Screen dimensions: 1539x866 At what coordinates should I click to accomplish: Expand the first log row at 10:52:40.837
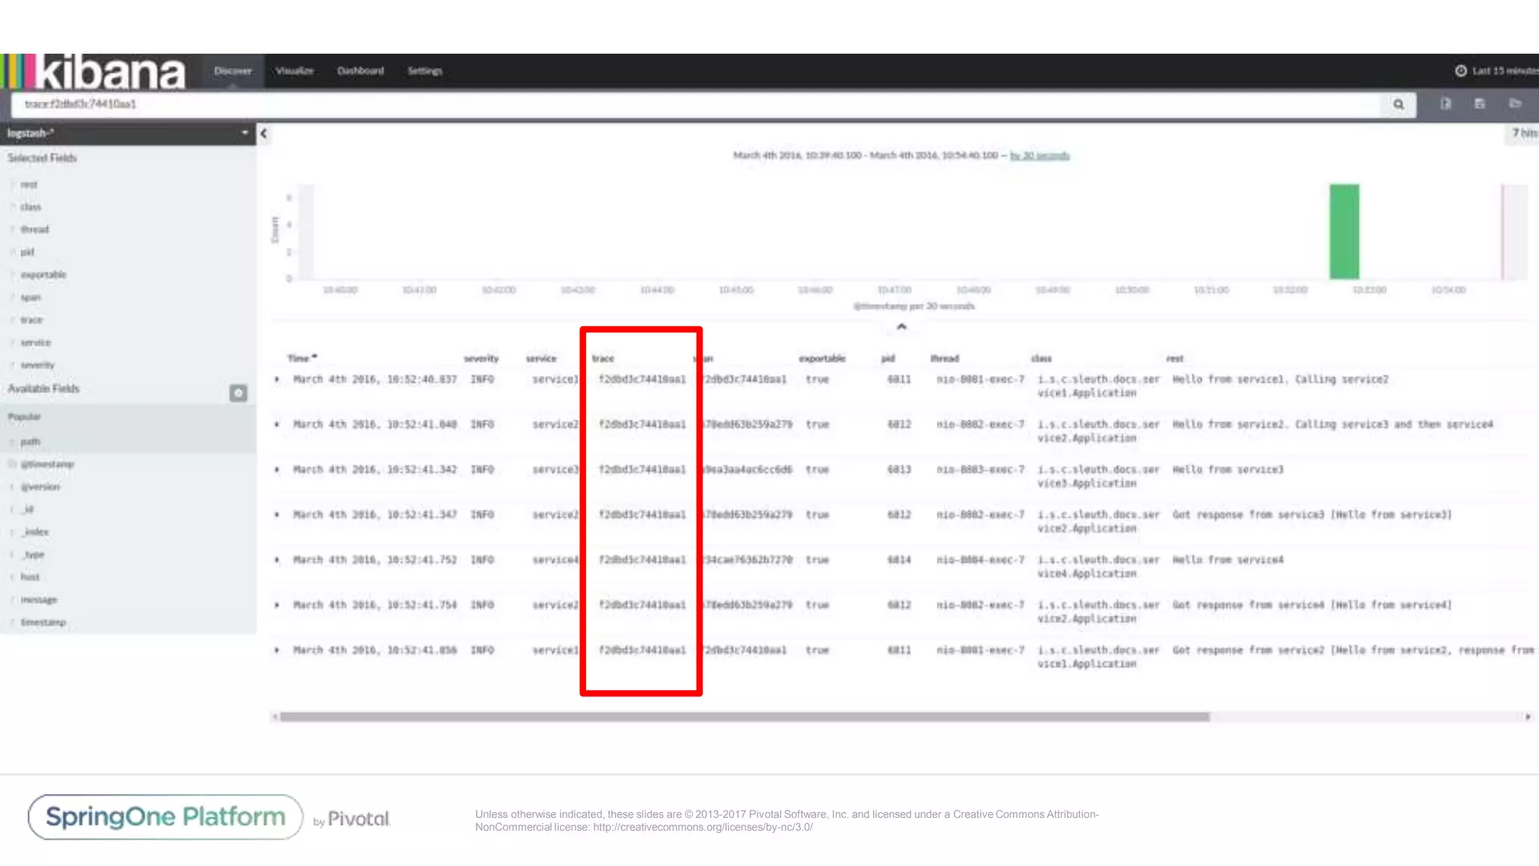point(277,380)
